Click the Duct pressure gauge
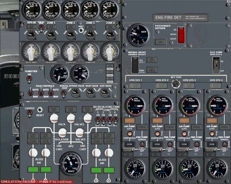 point(71,164)
